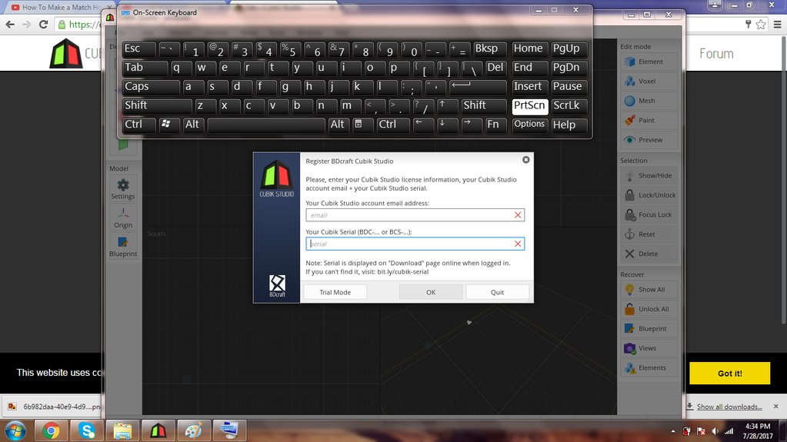Click the Trial Mode button

point(335,292)
